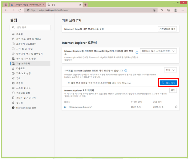
Task: Open the user profile avatar
Action: 176,10
